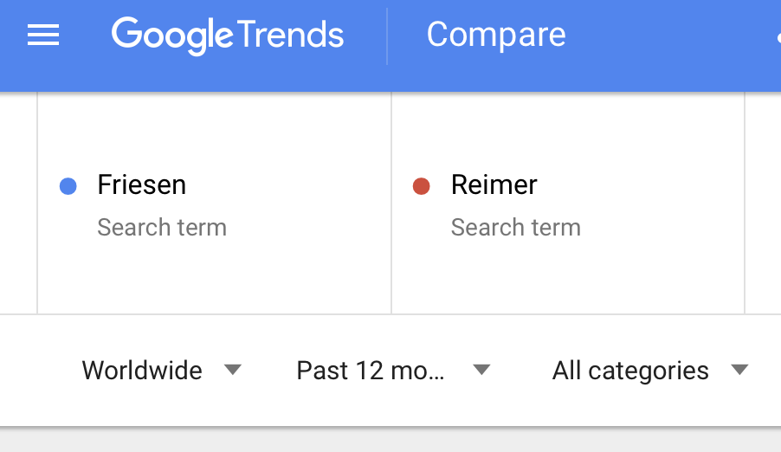
Task: Open the All categories filter
Action: tap(650, 371)
